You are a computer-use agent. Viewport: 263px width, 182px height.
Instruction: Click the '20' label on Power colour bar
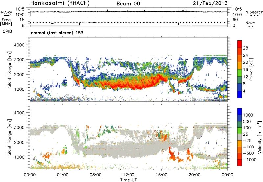245,62
